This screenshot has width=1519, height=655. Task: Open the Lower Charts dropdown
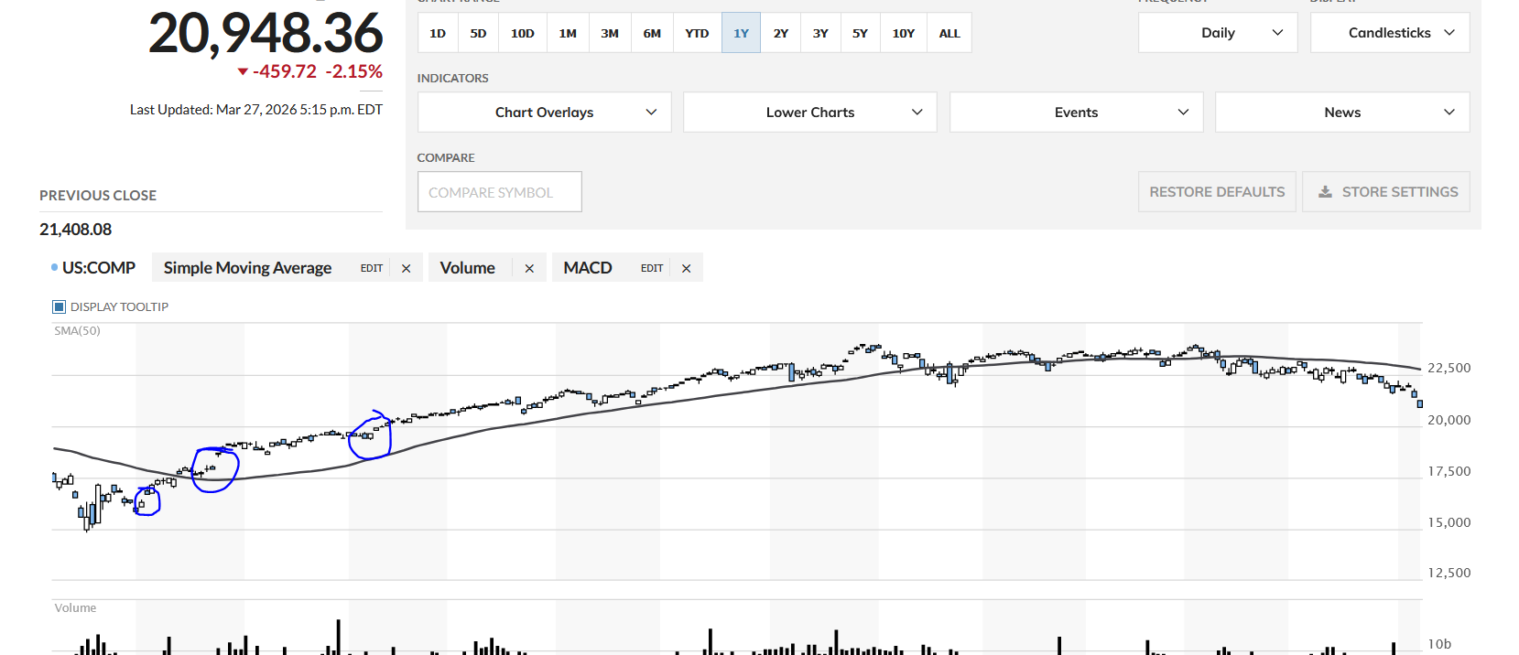point(810,112)
